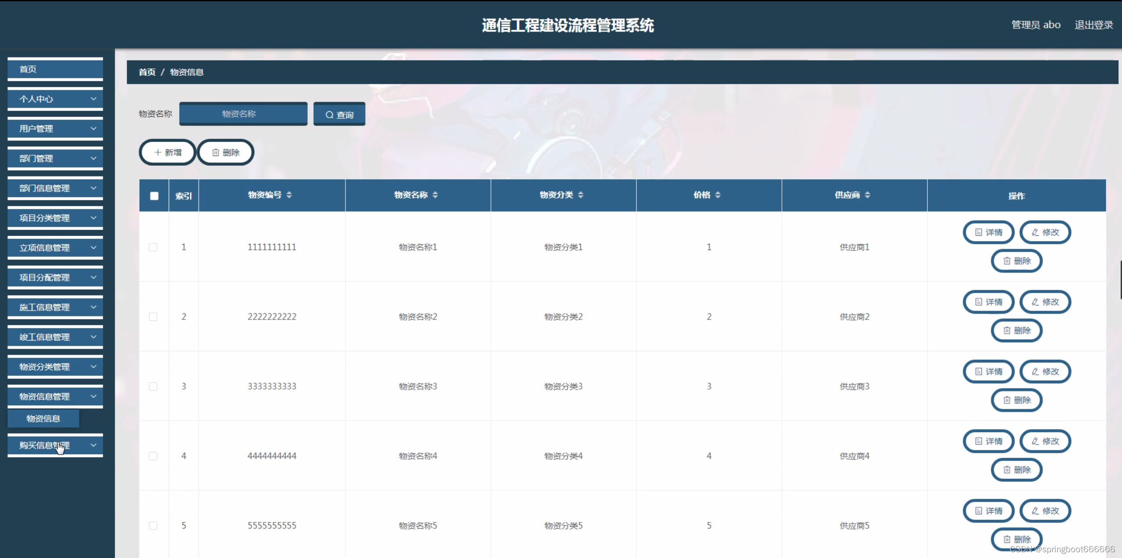This screenshot has height=558, width=1122.
Task: Select 物资信息 submenu item
Action: tap(43, 418)
